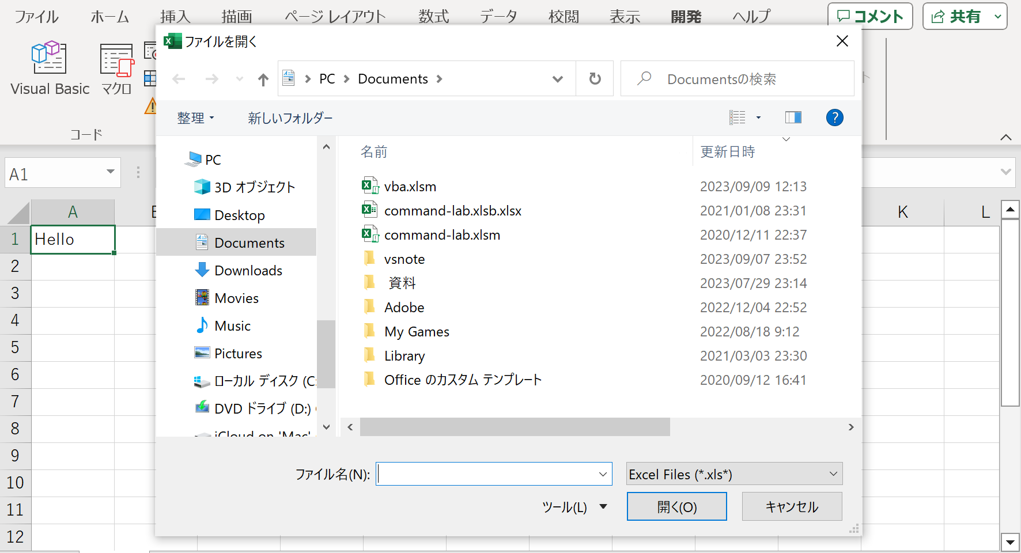This screenshot has width=1021, height=553.
Task: Click the back navigation arrow
Action: click(179, 78)
